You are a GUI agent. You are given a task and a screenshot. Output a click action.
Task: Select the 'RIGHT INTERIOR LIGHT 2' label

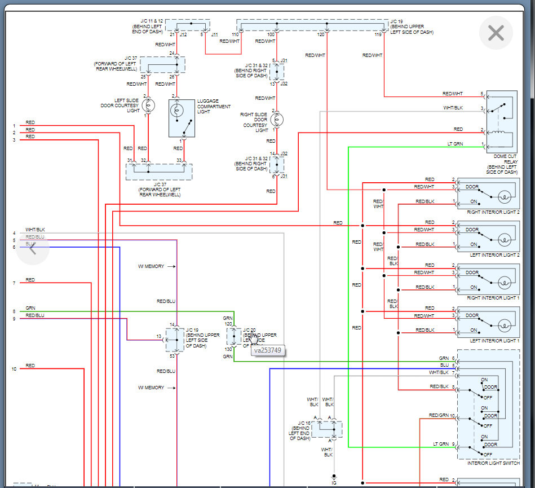coord(493,212)
